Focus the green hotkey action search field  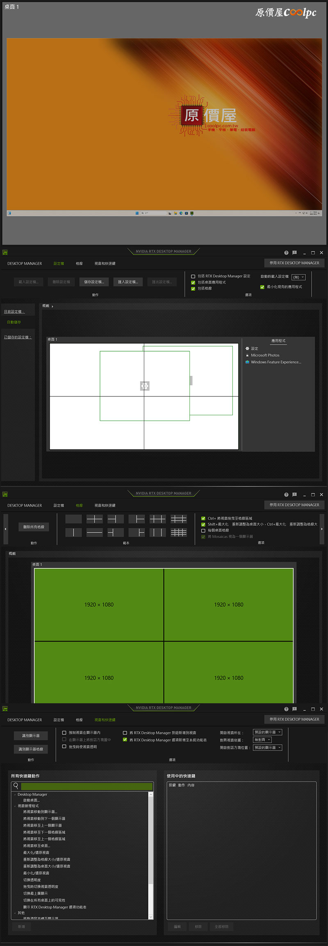87,786
